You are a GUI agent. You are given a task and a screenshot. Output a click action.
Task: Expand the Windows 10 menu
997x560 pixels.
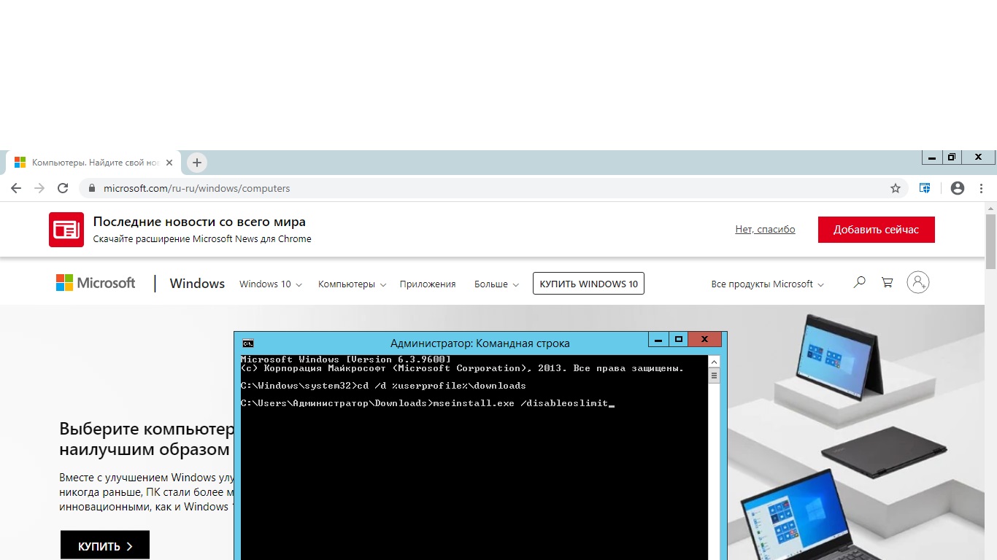click(271, 284)
